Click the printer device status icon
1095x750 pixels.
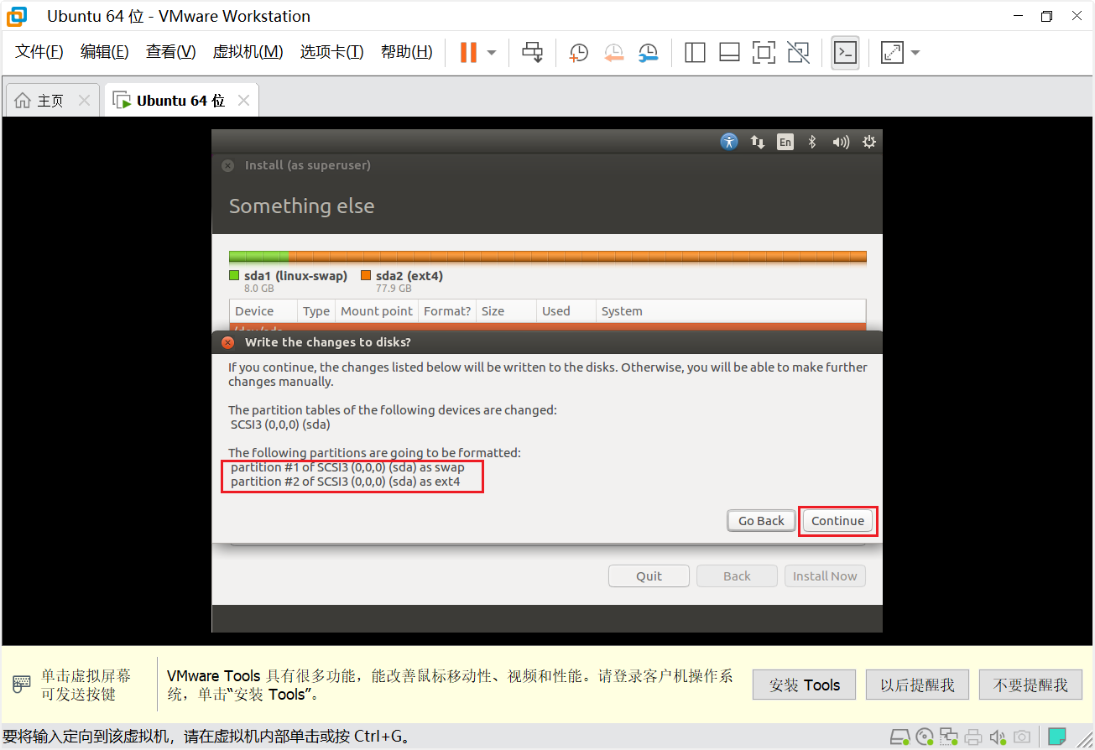coord(973,737)
